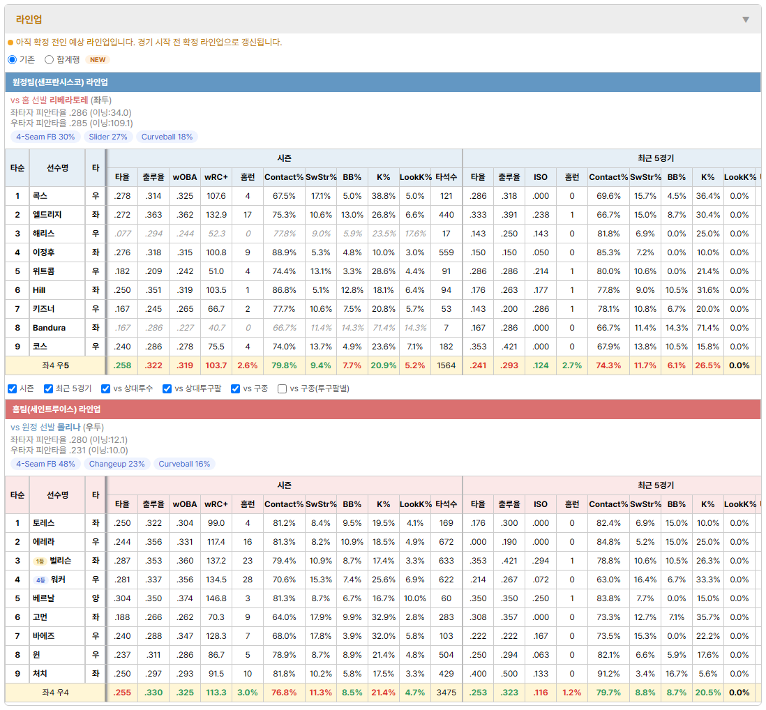Click player name 바에즈
The image size is (766, 710).
click(43, 636)
